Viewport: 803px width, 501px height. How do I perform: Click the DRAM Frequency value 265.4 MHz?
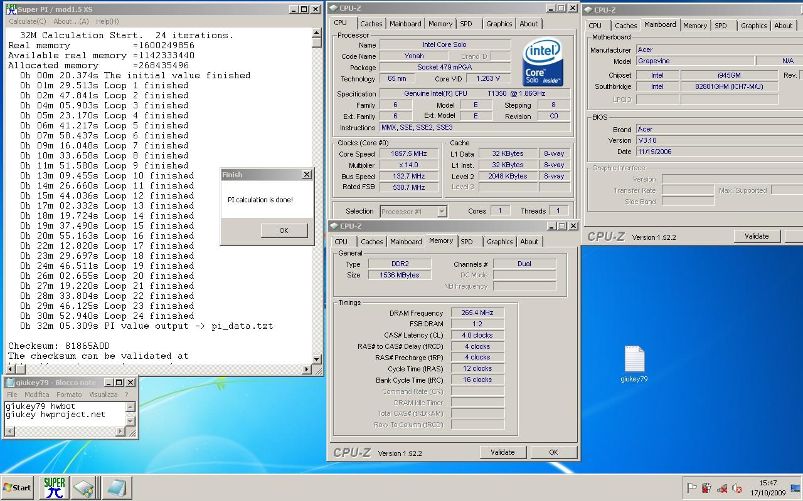tap(477, 313)
